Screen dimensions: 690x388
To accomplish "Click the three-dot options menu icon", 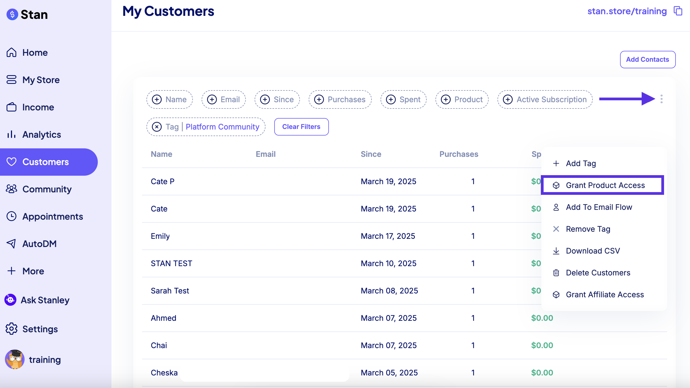I will pyautogui.click(x=661, y=99).
